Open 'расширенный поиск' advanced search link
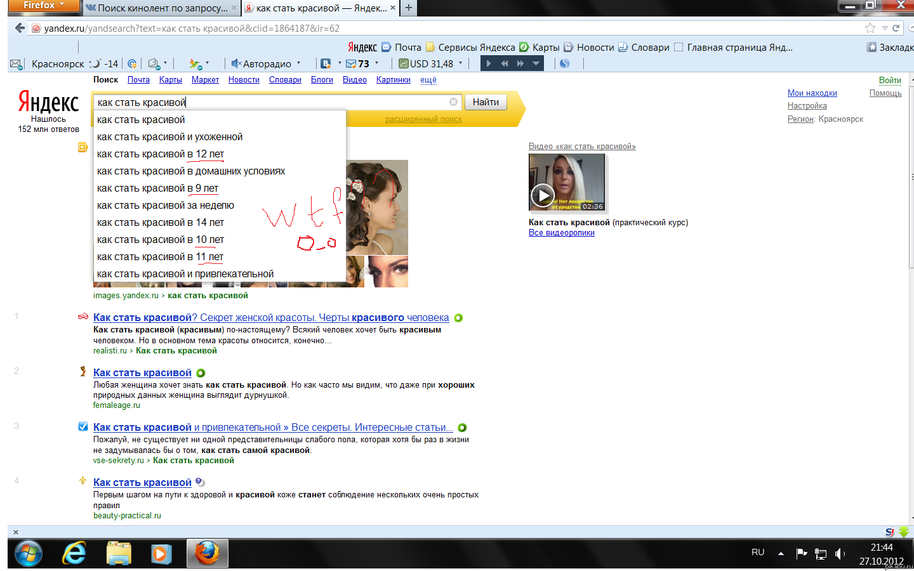This screenshot has height=571, width=914. point(423,119)
